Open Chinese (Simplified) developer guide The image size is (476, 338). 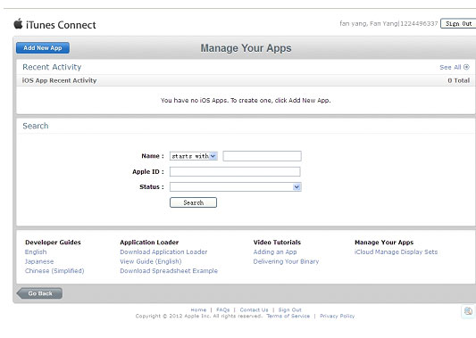point(54,271)
